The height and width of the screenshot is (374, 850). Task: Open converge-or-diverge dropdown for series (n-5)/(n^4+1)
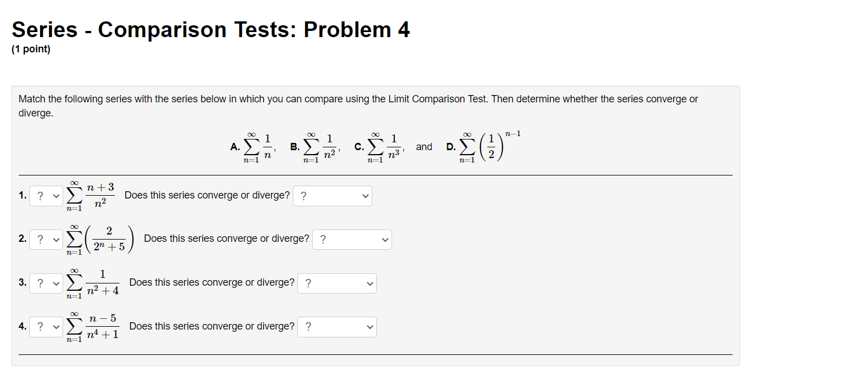coord(337,326)
